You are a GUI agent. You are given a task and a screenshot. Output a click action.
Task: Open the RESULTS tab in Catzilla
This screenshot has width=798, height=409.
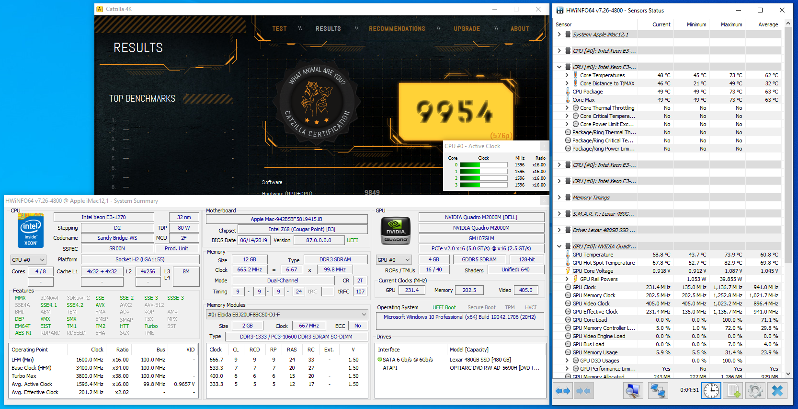328,29
